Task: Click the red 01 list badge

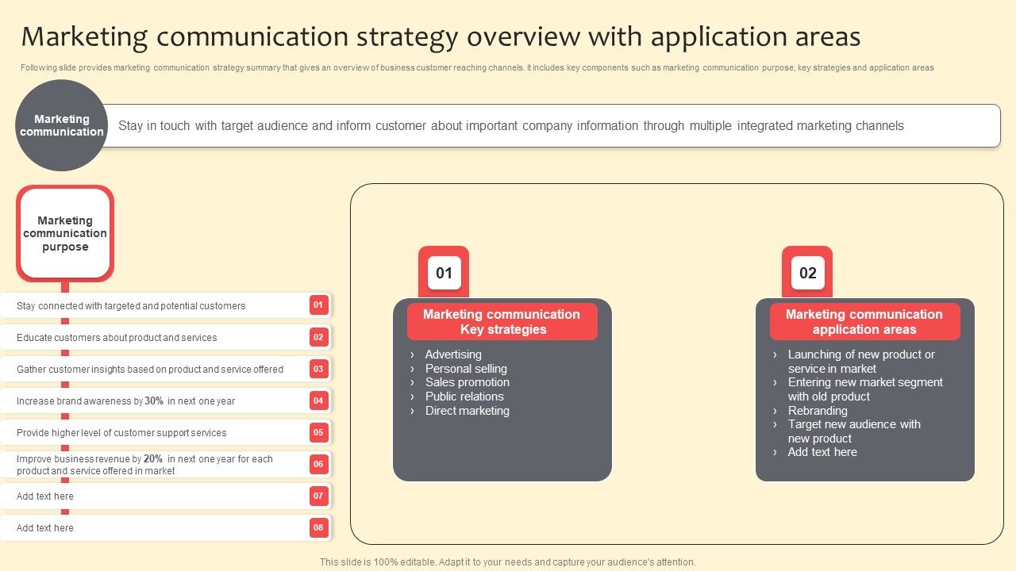Action: 318,305
